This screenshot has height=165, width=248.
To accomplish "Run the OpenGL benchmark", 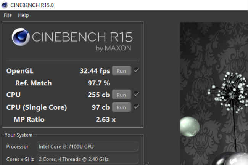I will (x=121, y=71).
